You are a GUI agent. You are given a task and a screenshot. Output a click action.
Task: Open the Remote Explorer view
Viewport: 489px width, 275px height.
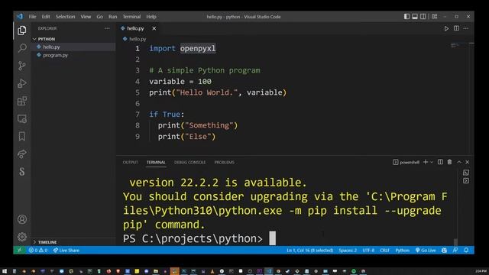coord(22,119)
